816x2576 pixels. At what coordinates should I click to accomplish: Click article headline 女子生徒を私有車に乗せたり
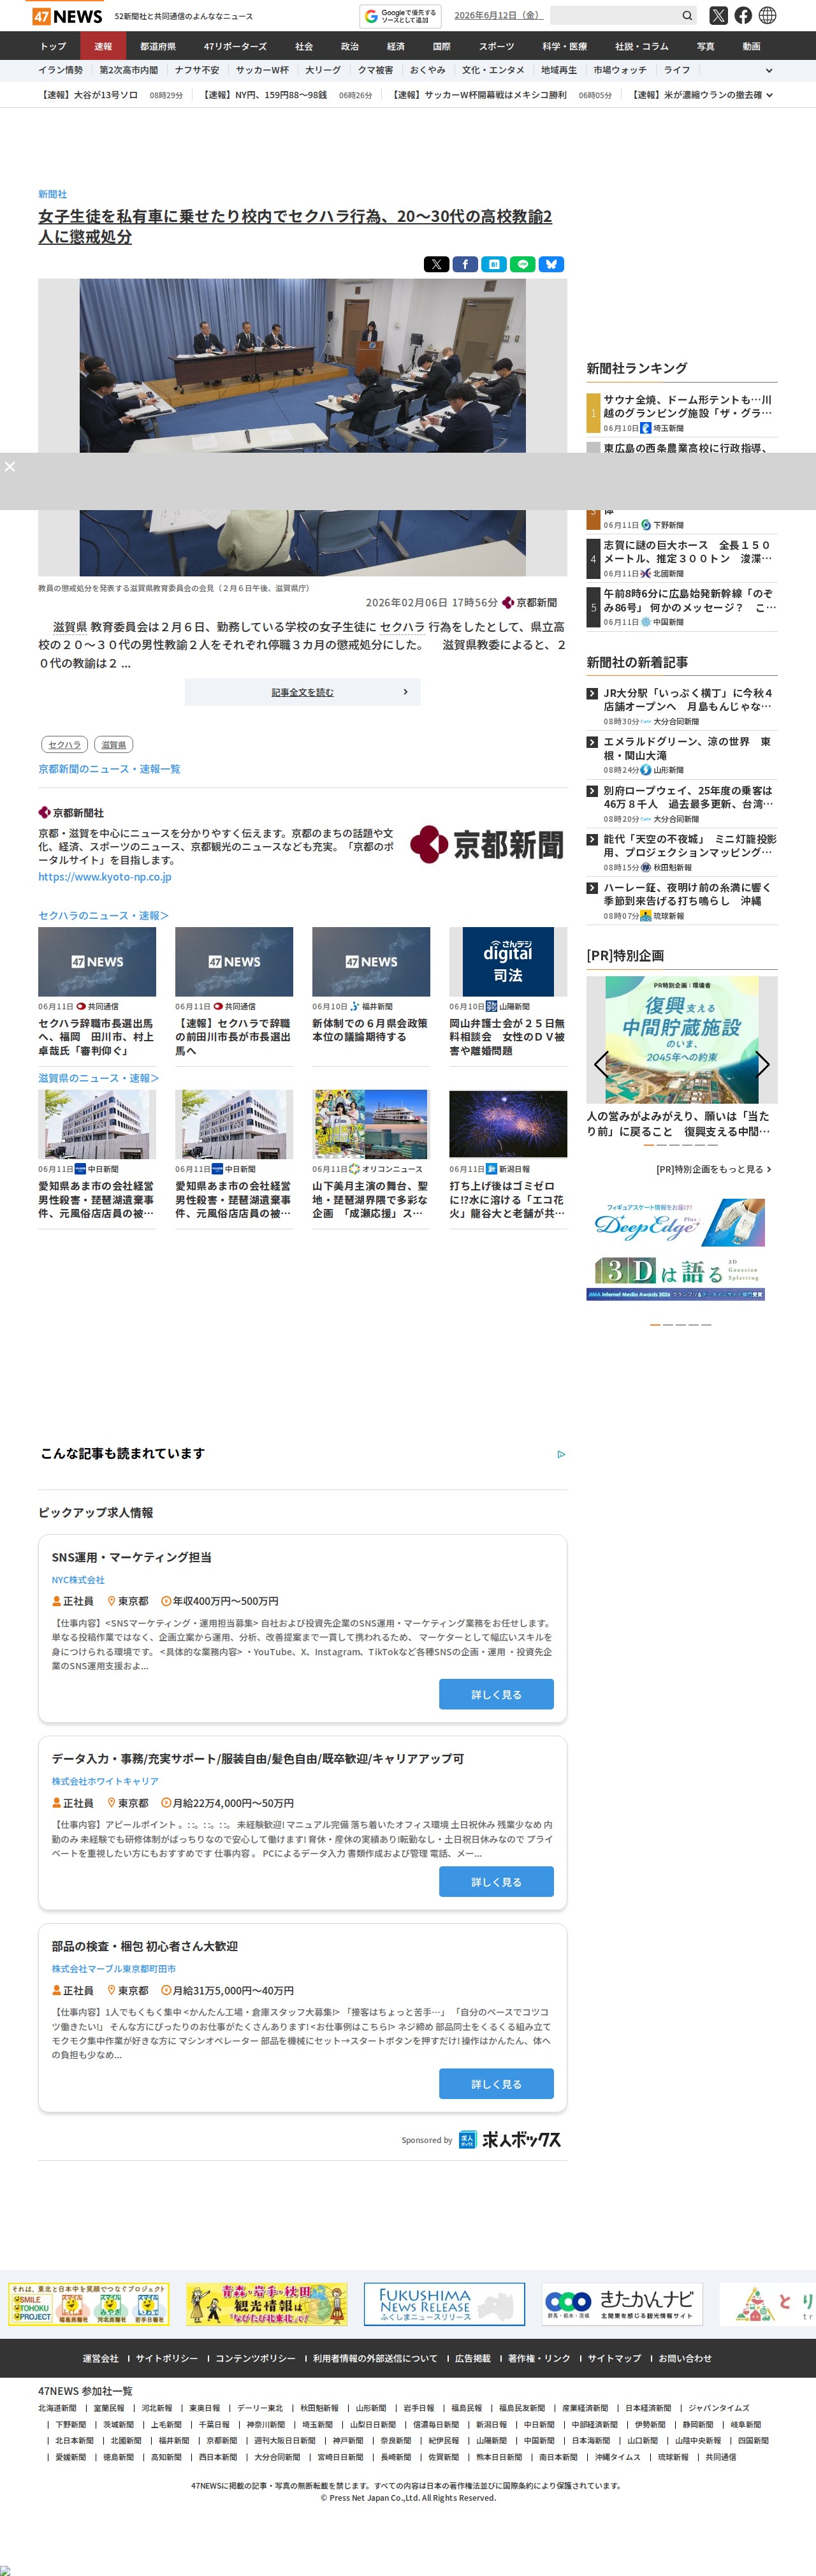tap(295, 226)
